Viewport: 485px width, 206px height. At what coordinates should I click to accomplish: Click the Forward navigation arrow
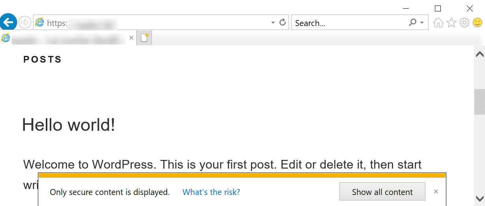(24, 22)
